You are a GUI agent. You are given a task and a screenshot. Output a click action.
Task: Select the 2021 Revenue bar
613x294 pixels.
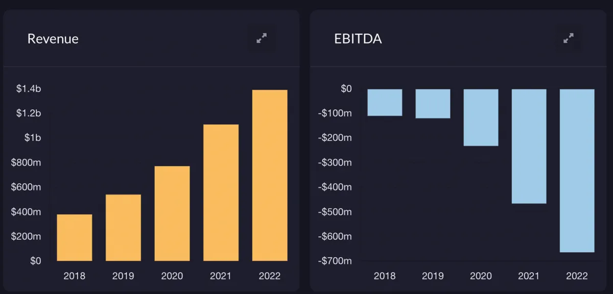221,192
